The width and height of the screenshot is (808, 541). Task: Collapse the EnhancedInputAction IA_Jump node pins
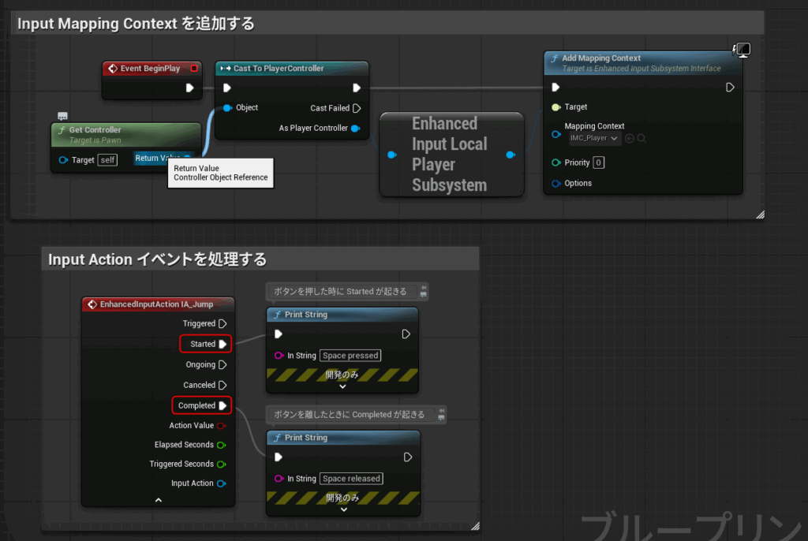click(x=158, y=500)
